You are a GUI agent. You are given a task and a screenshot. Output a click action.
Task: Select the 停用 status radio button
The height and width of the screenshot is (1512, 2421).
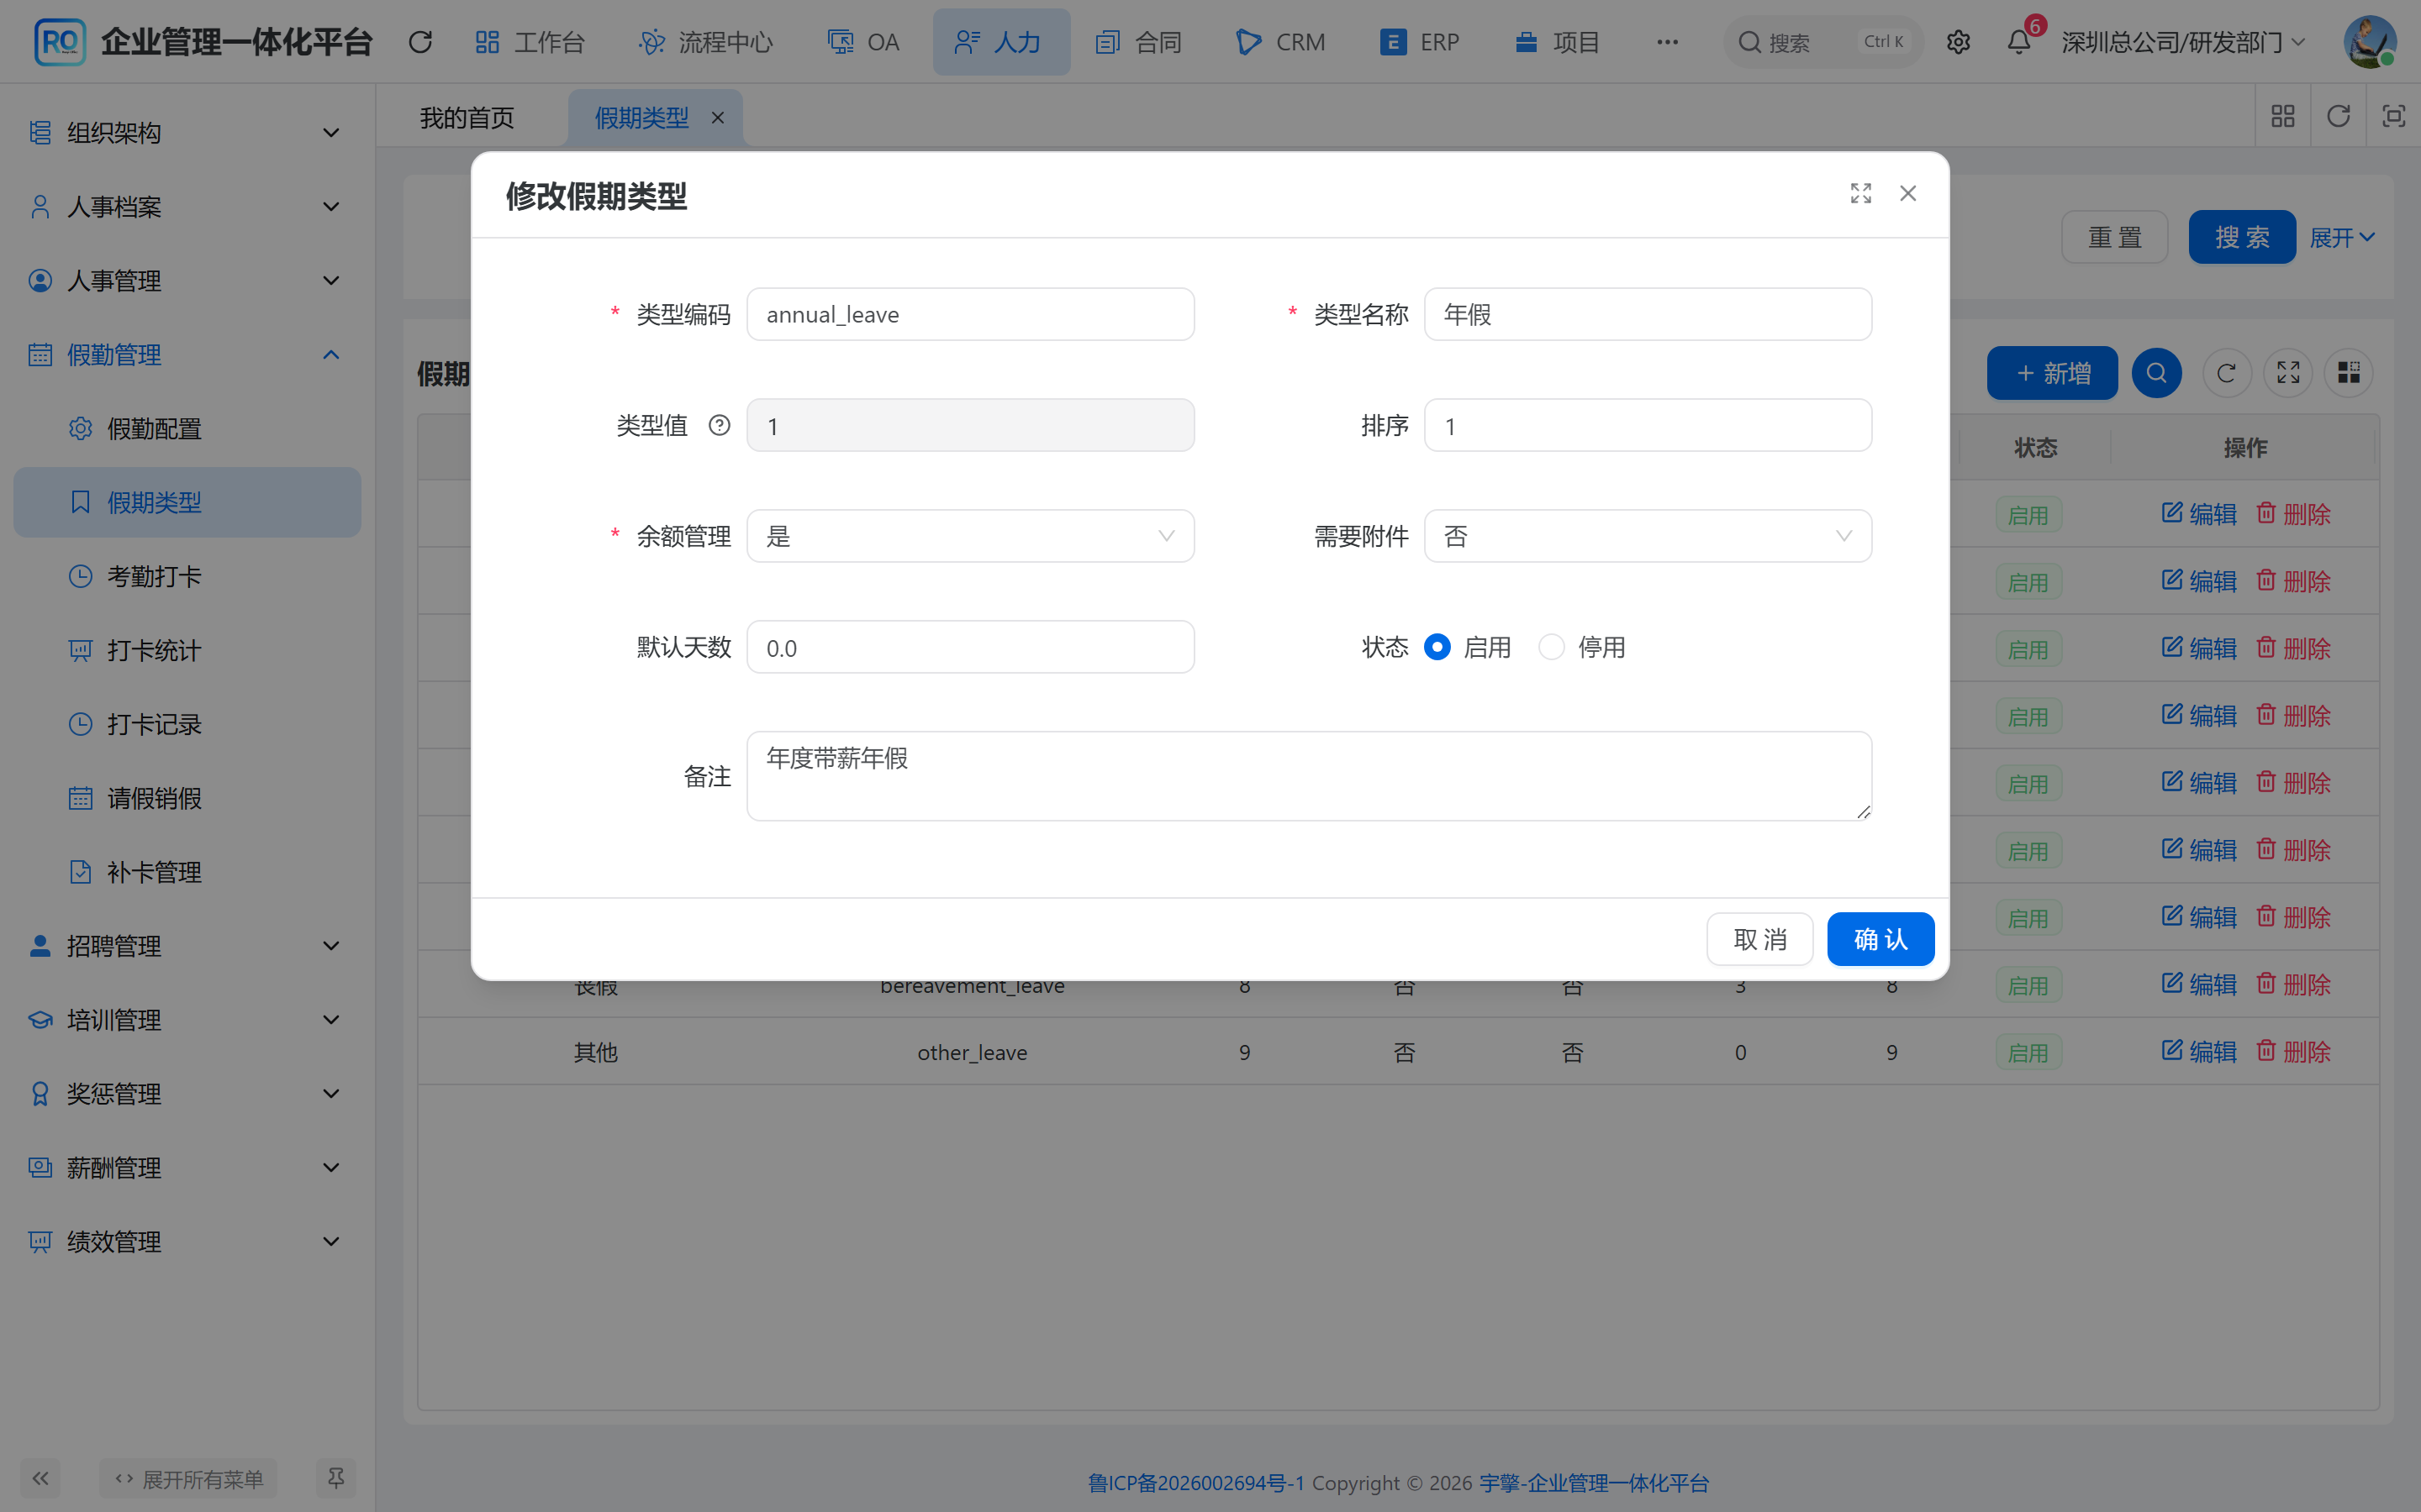pyautogui.click(x=1552, y=647)
